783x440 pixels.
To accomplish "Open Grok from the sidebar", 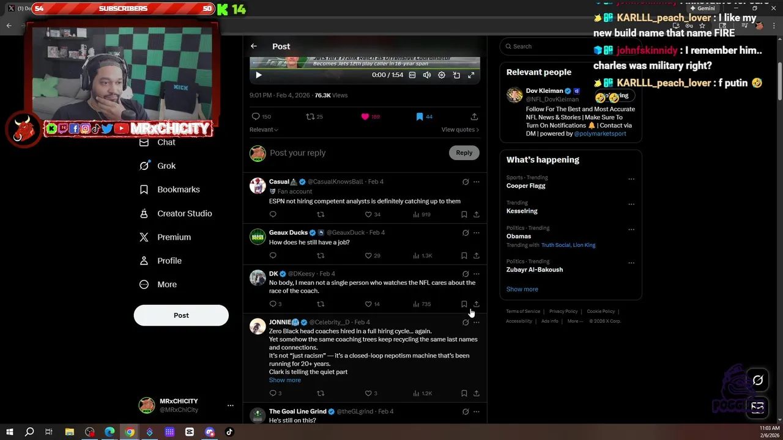I will 158,166.
